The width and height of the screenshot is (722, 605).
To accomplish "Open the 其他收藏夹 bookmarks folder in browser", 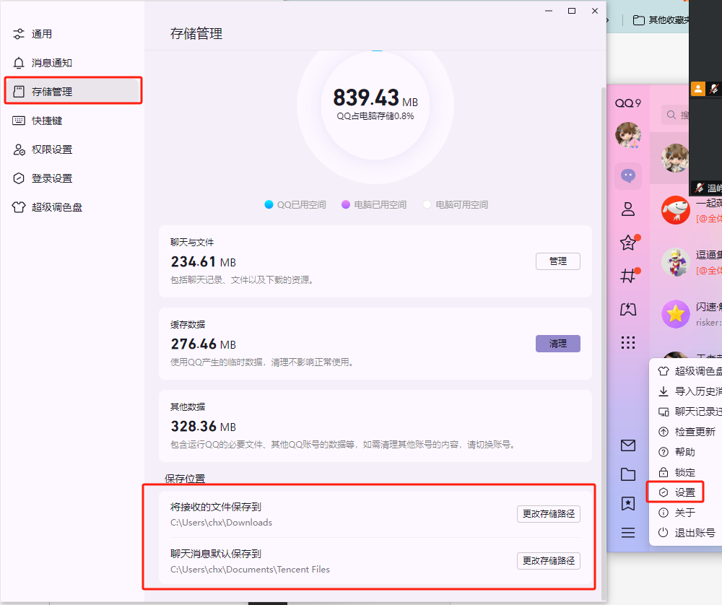I will (661, 19).
